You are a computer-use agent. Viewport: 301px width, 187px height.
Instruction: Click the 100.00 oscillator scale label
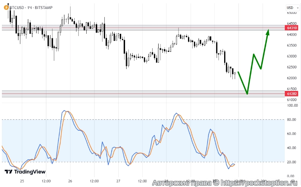point(292,106)
